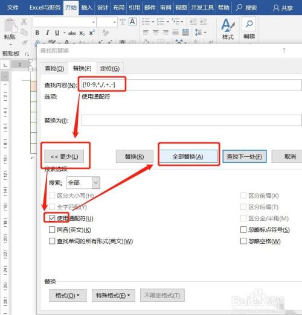Align text right
This screenshot has width=302, height=315.
tap(165, 32)
